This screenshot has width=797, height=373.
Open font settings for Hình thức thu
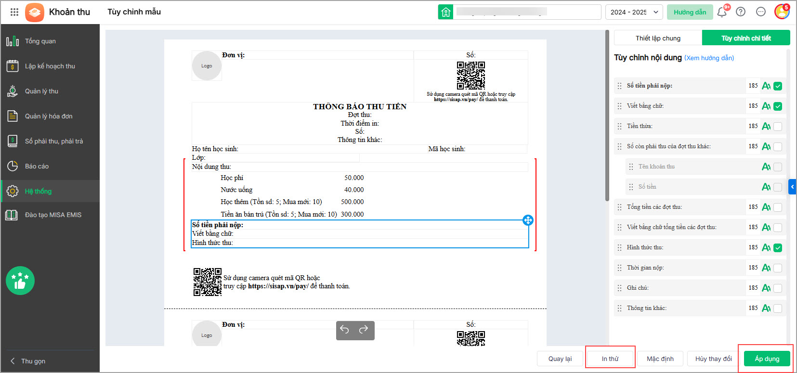[x=766, y=247]
